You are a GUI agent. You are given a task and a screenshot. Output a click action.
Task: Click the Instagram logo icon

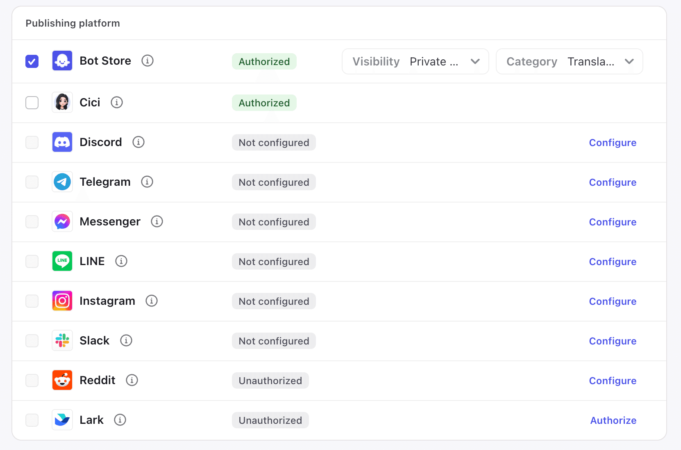(62, 301)
